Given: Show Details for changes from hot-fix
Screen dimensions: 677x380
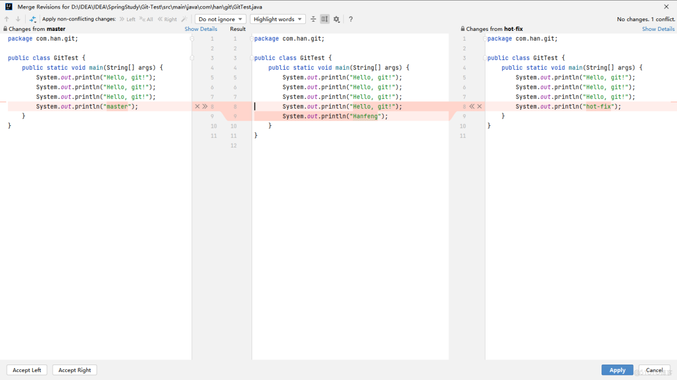Looking at the screenshot, I should pyautogui.click(x=658, y=29).
